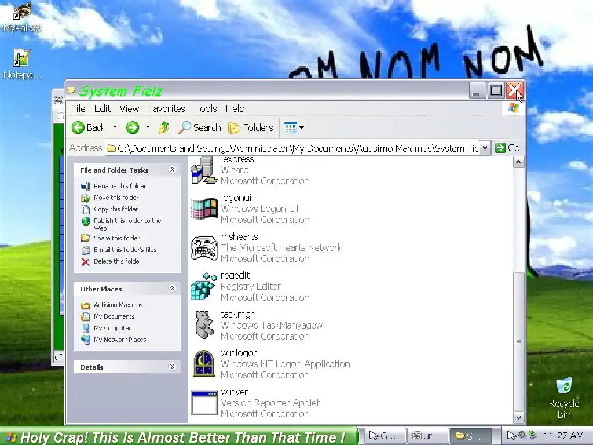Click the Rename this folder icon
Image resolution: width=593 pixels, height=445 pixels.
[x=86, y=186]
